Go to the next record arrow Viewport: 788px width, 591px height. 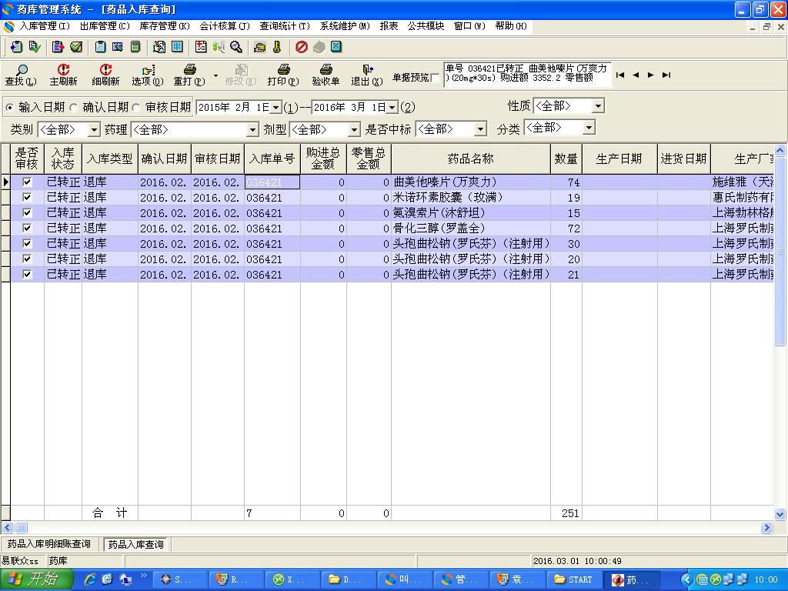[651, 75]
